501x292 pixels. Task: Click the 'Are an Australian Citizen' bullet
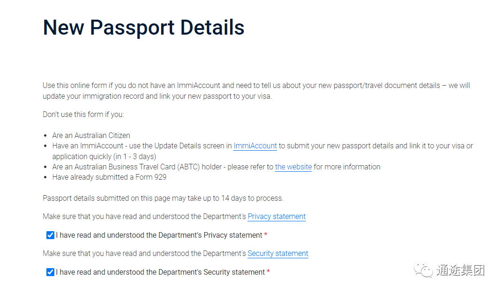(x=91, y=135)
